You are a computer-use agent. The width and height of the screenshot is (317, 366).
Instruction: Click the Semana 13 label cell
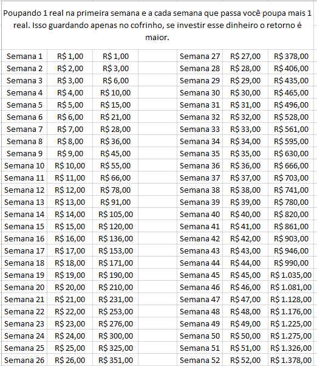24,202
